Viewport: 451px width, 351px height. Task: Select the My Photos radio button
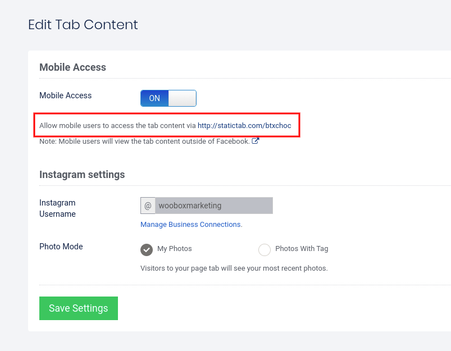(x=147, y=249)
